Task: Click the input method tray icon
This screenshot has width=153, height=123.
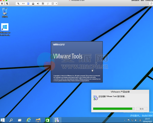Action: (x=140, y=120)
